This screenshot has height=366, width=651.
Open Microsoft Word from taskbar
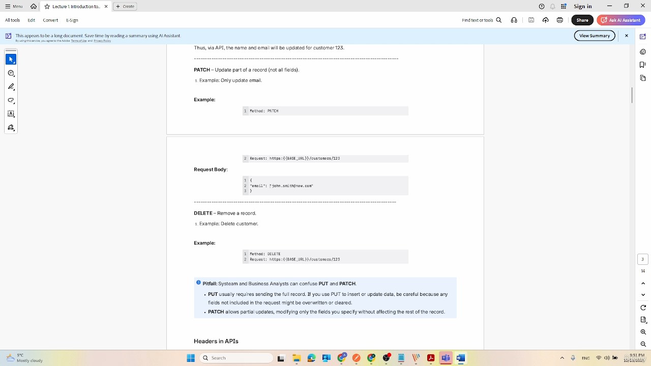pos(461,358)
